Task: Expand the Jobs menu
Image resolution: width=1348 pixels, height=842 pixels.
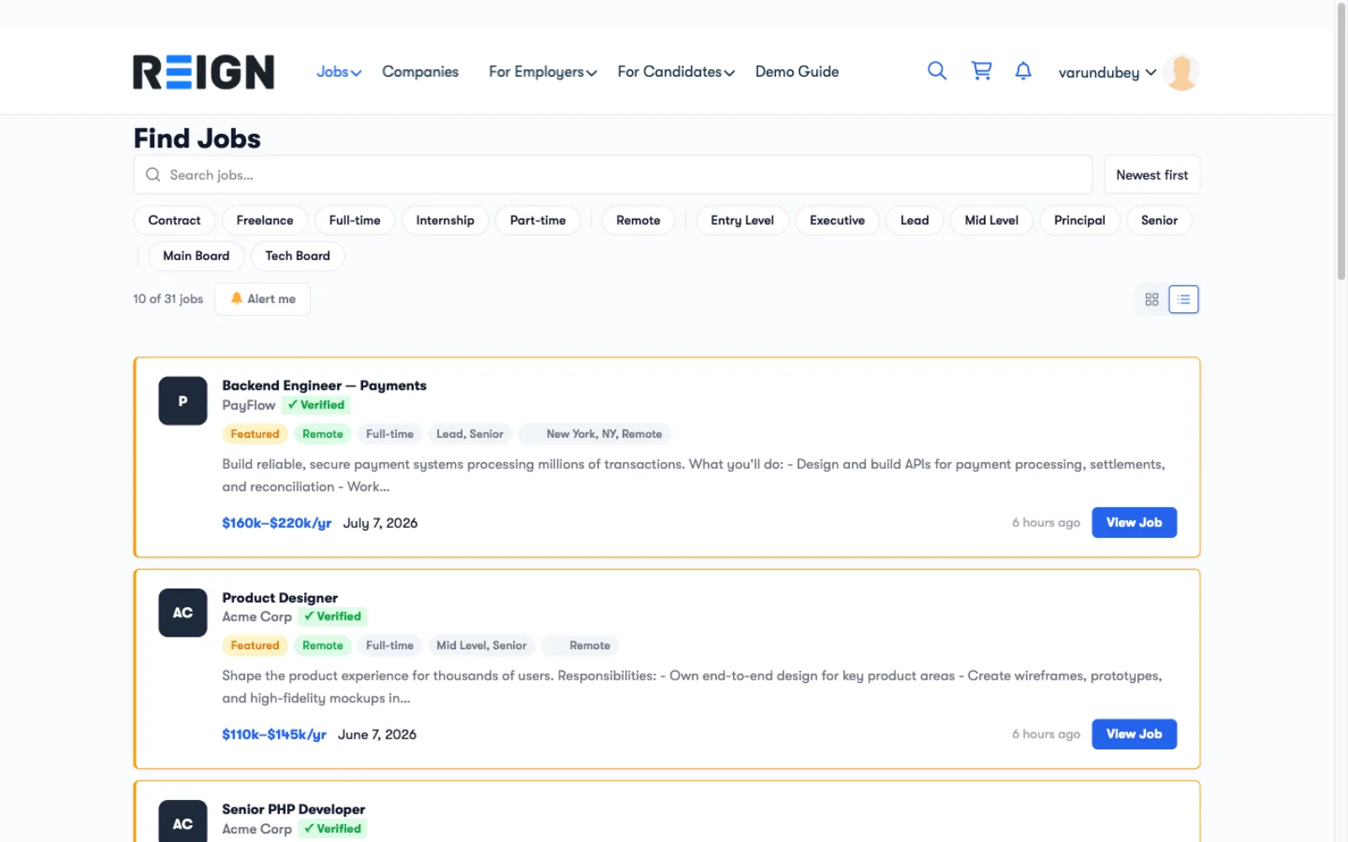Action: click(339, 72)
